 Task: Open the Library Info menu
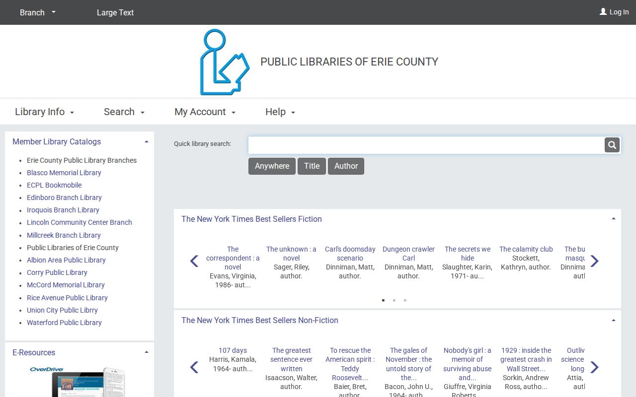[x=44, y=112]
